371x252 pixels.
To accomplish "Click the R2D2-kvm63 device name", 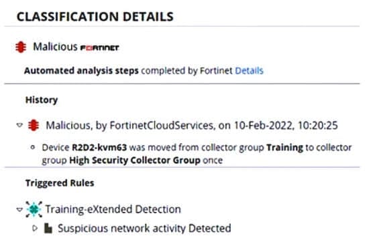I will coord(99,147).
